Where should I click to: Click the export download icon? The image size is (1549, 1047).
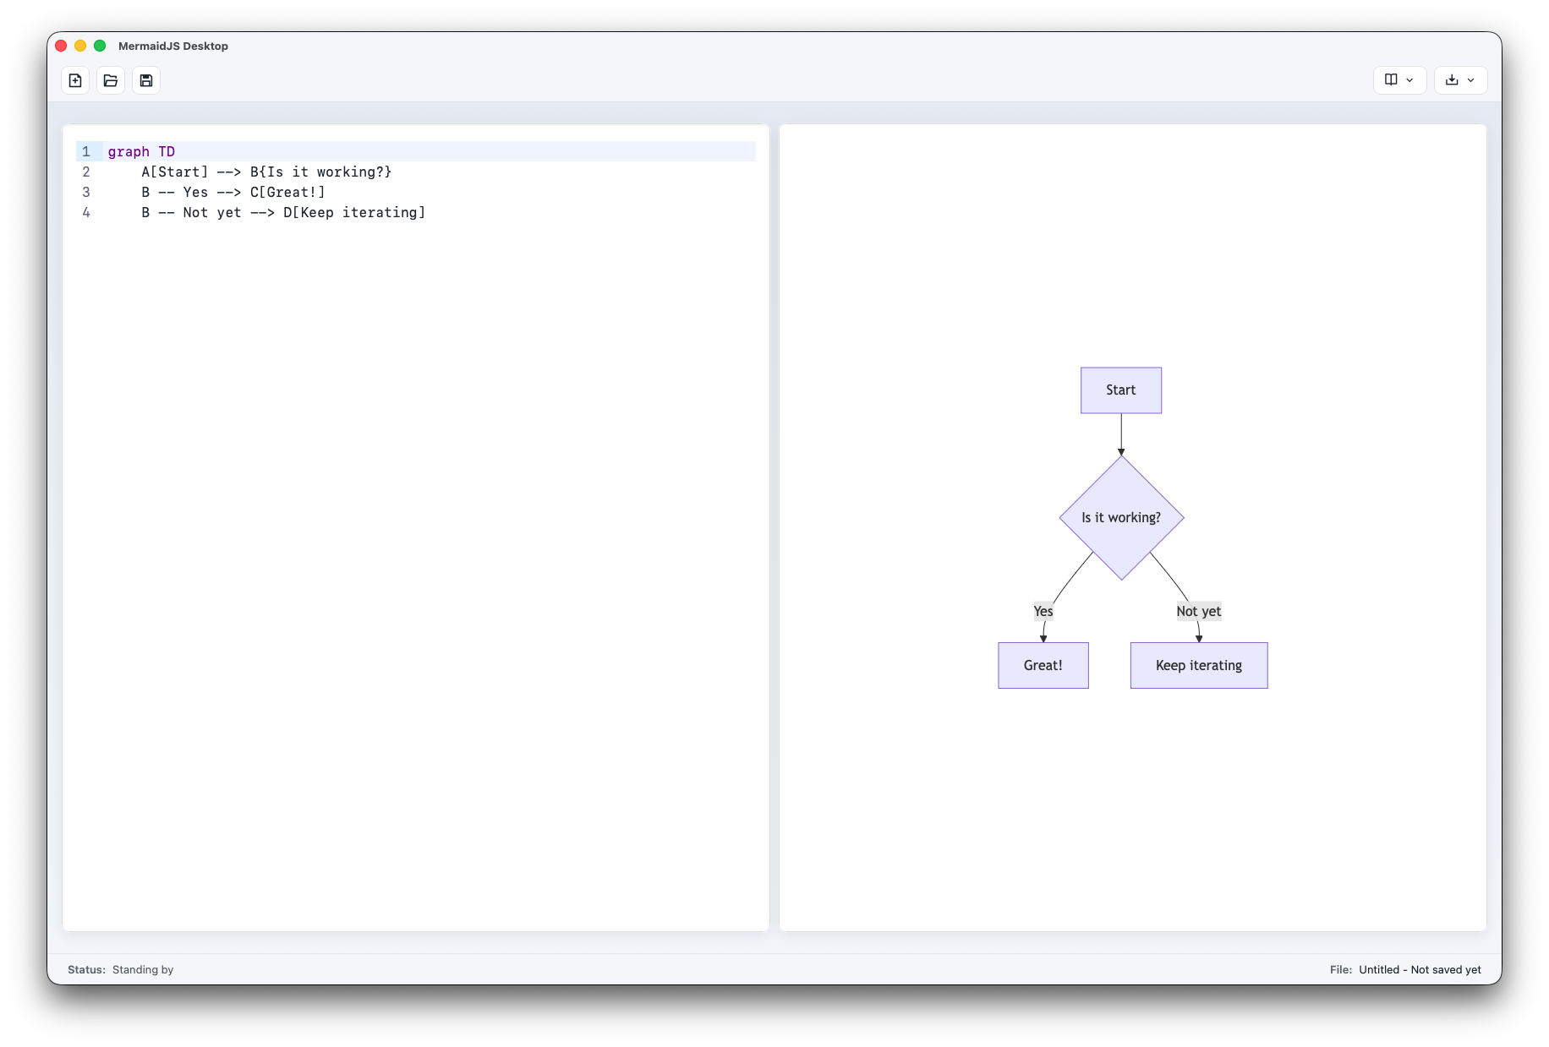(x=1453, y=80)
